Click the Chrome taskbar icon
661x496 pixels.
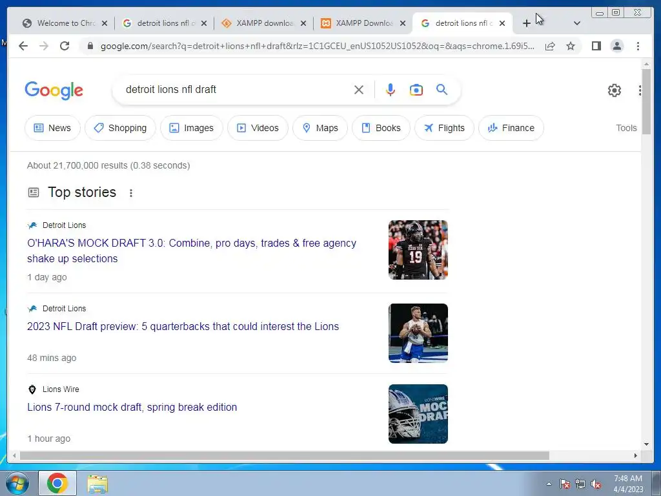[x=57, y=483]
